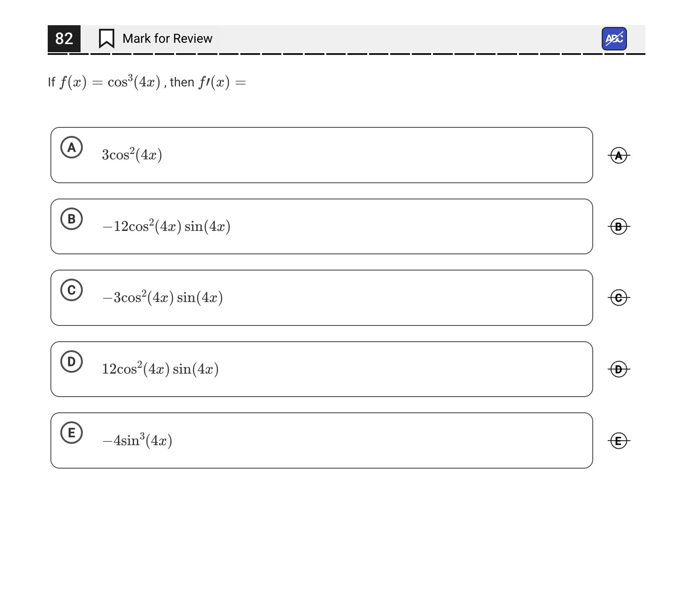Select radio circle for choice A
This screenshot has width=694, height=596.
(x=72, y=147)
